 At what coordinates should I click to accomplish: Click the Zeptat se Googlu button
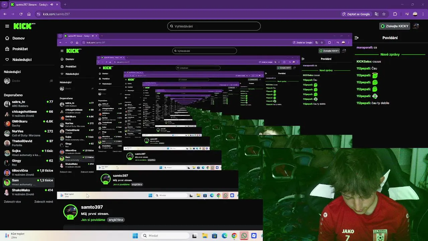coord(356,14)
